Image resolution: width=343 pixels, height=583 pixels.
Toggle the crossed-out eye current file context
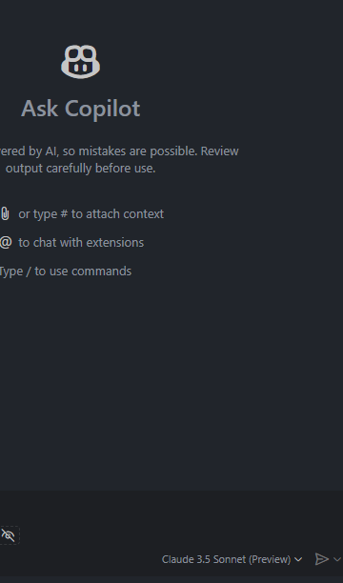[x=9, y=535]
